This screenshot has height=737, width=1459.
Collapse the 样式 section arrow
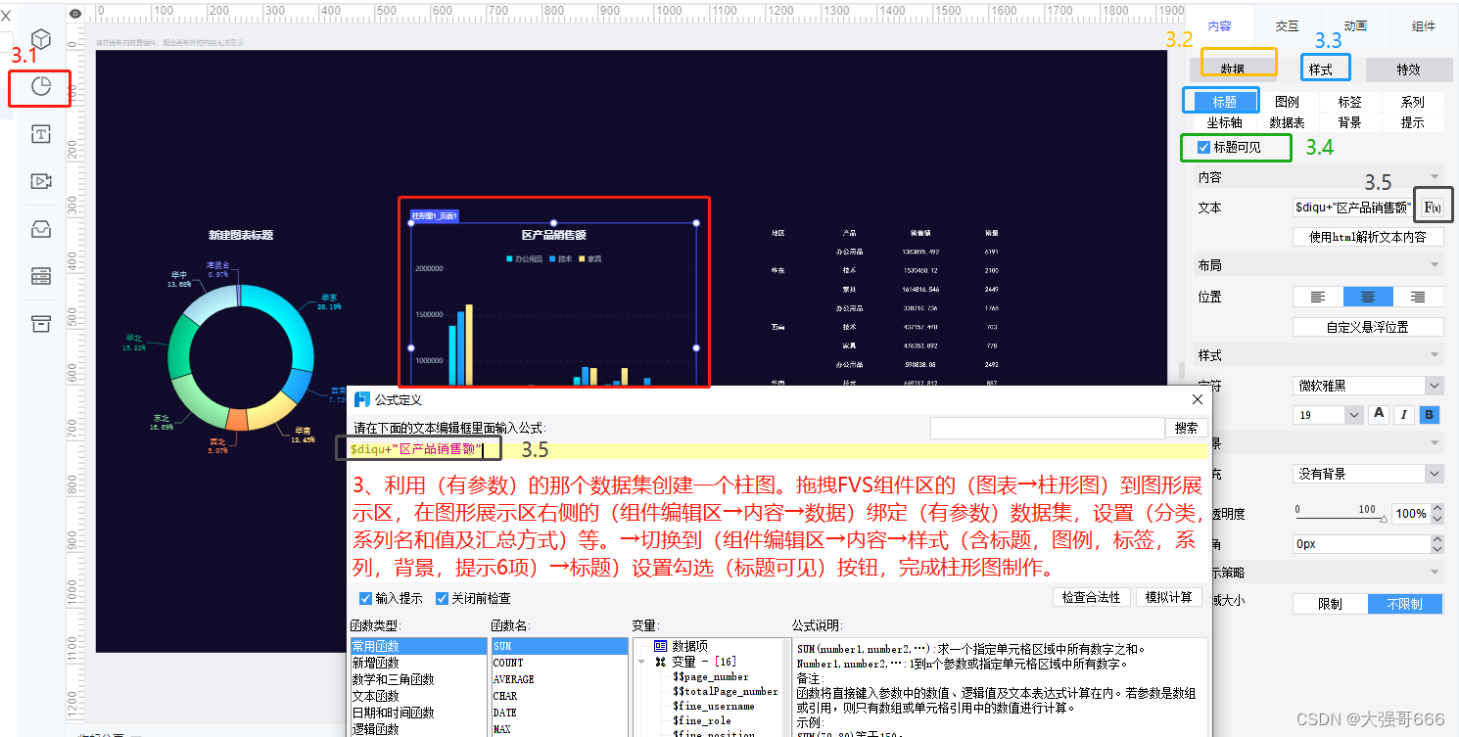pyautogui.click(x=1435, y=355)
